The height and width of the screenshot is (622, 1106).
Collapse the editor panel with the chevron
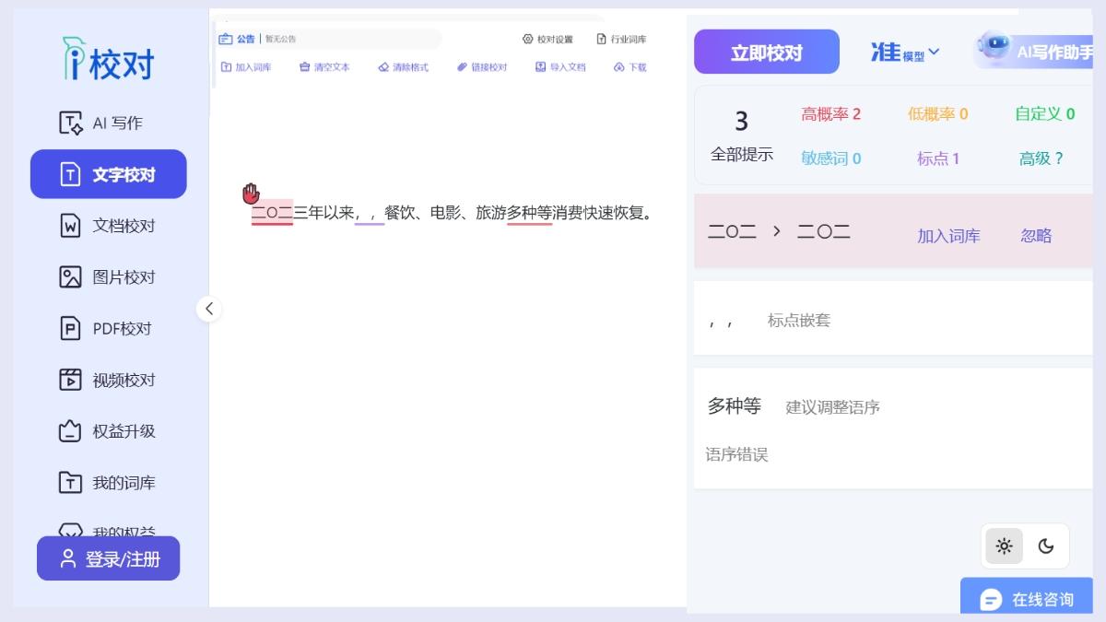[x=209, y=310]
